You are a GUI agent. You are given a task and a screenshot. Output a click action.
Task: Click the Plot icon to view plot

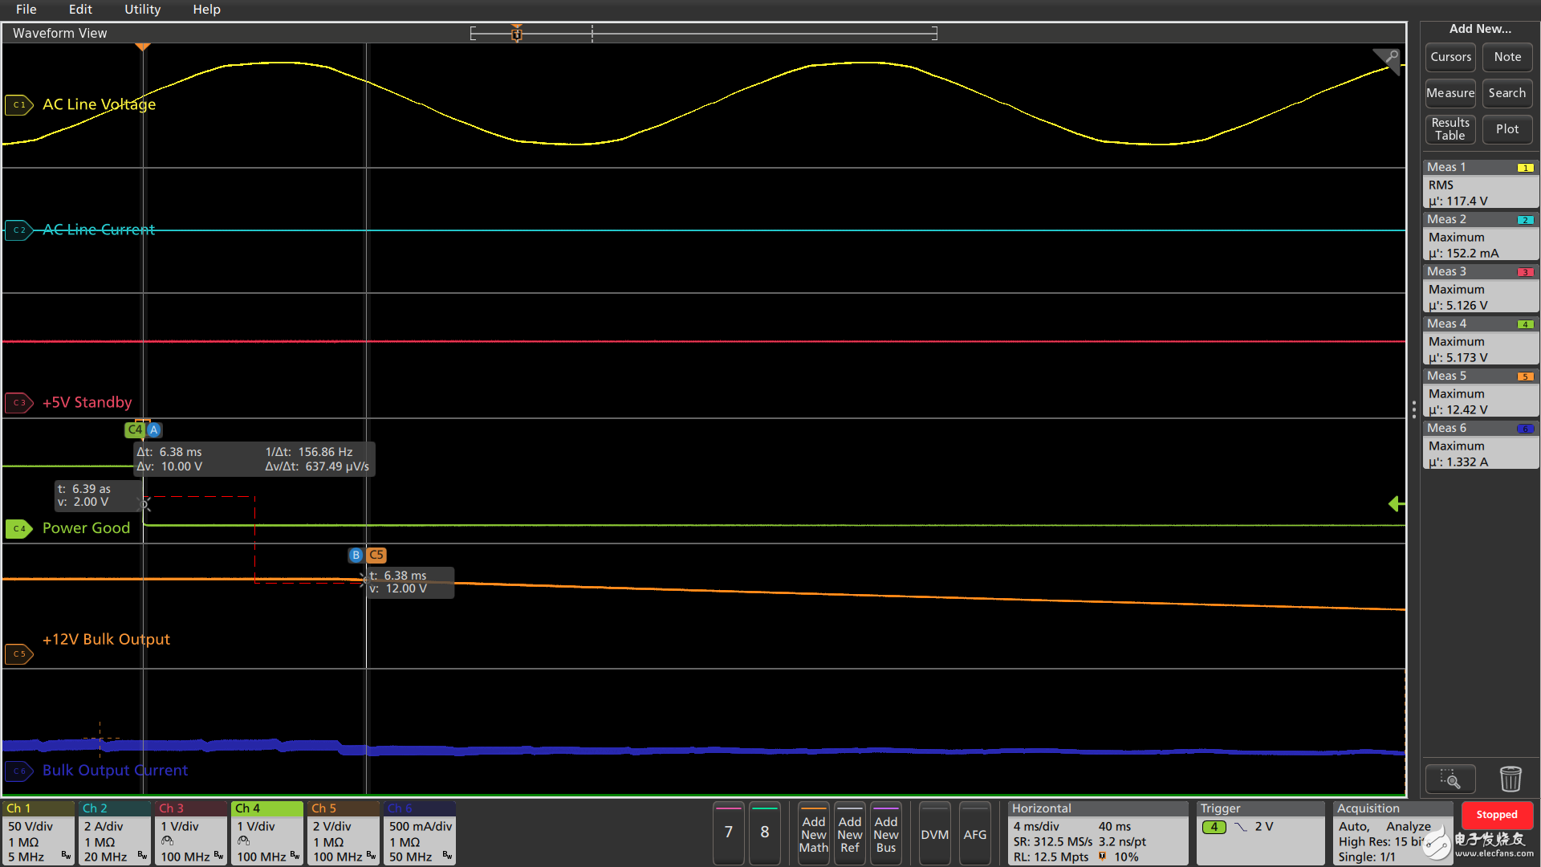coord(1506,128)
